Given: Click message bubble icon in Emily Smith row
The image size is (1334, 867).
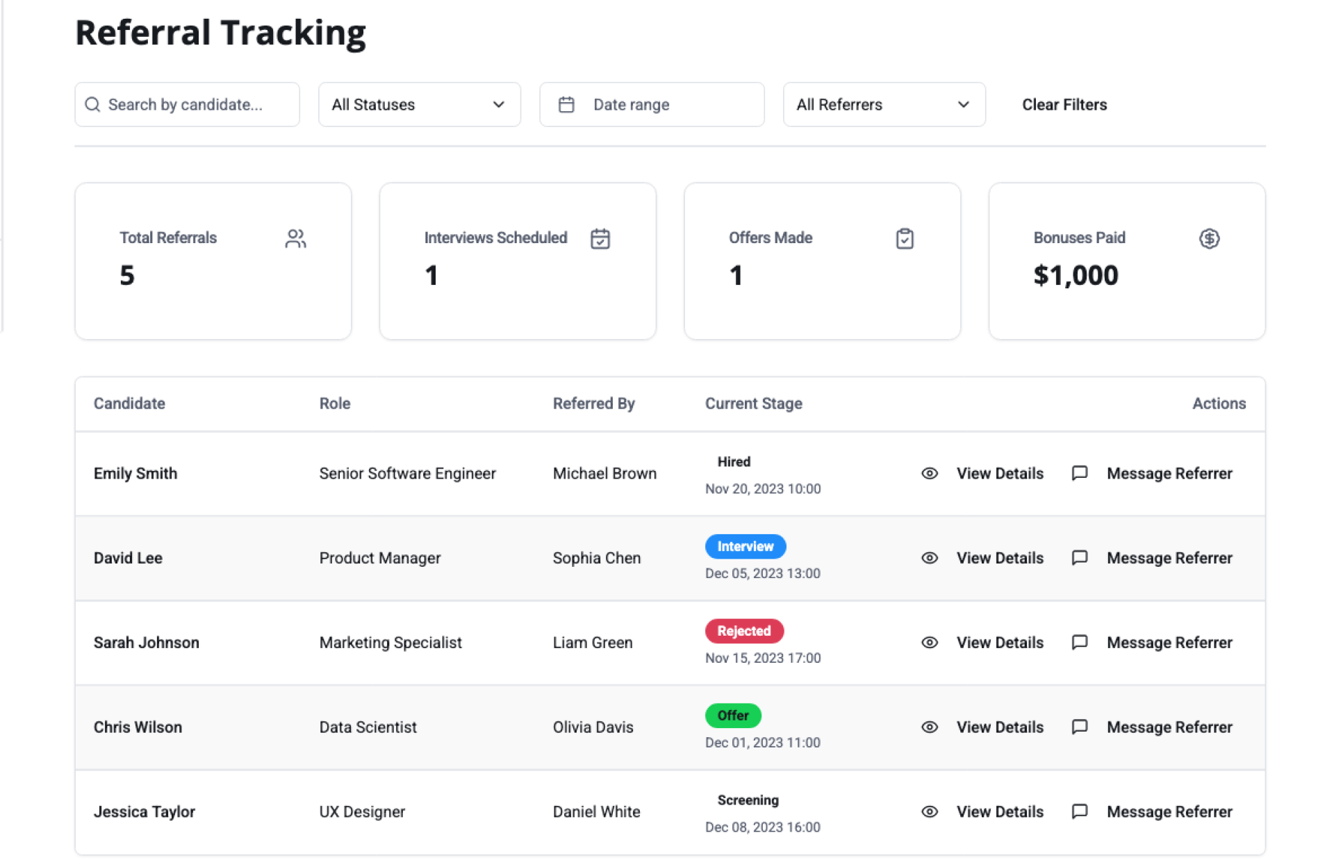Looking at the screenshot, I should [1079, 473].
